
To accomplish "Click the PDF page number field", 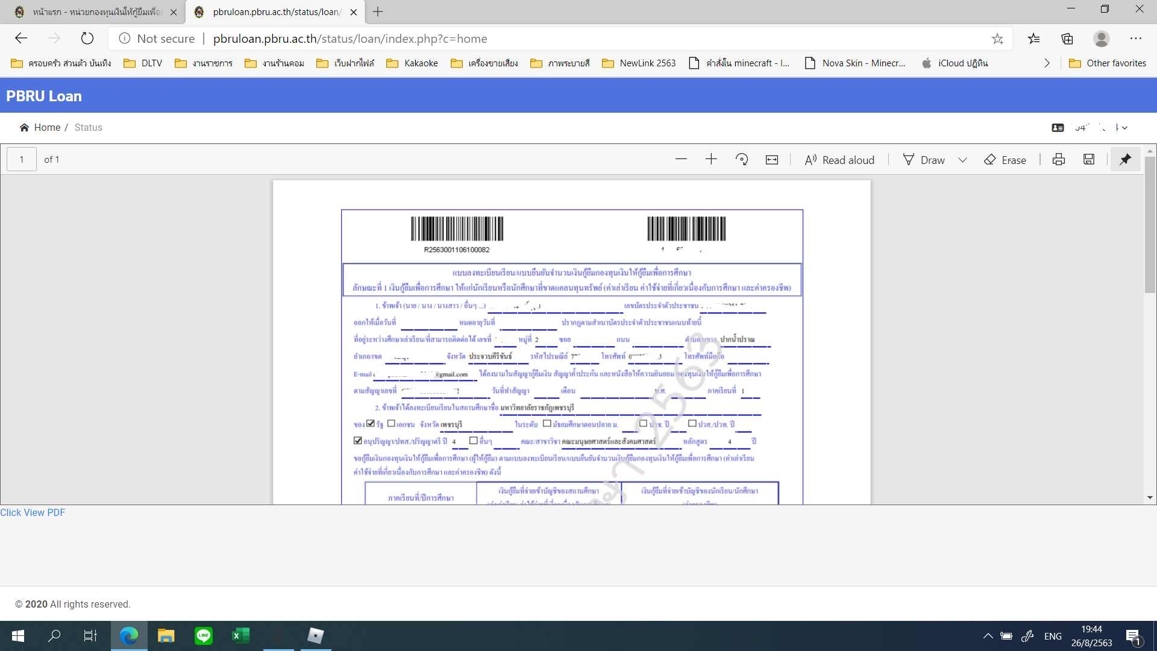I will pyautogui.click(x=22, y=160).
